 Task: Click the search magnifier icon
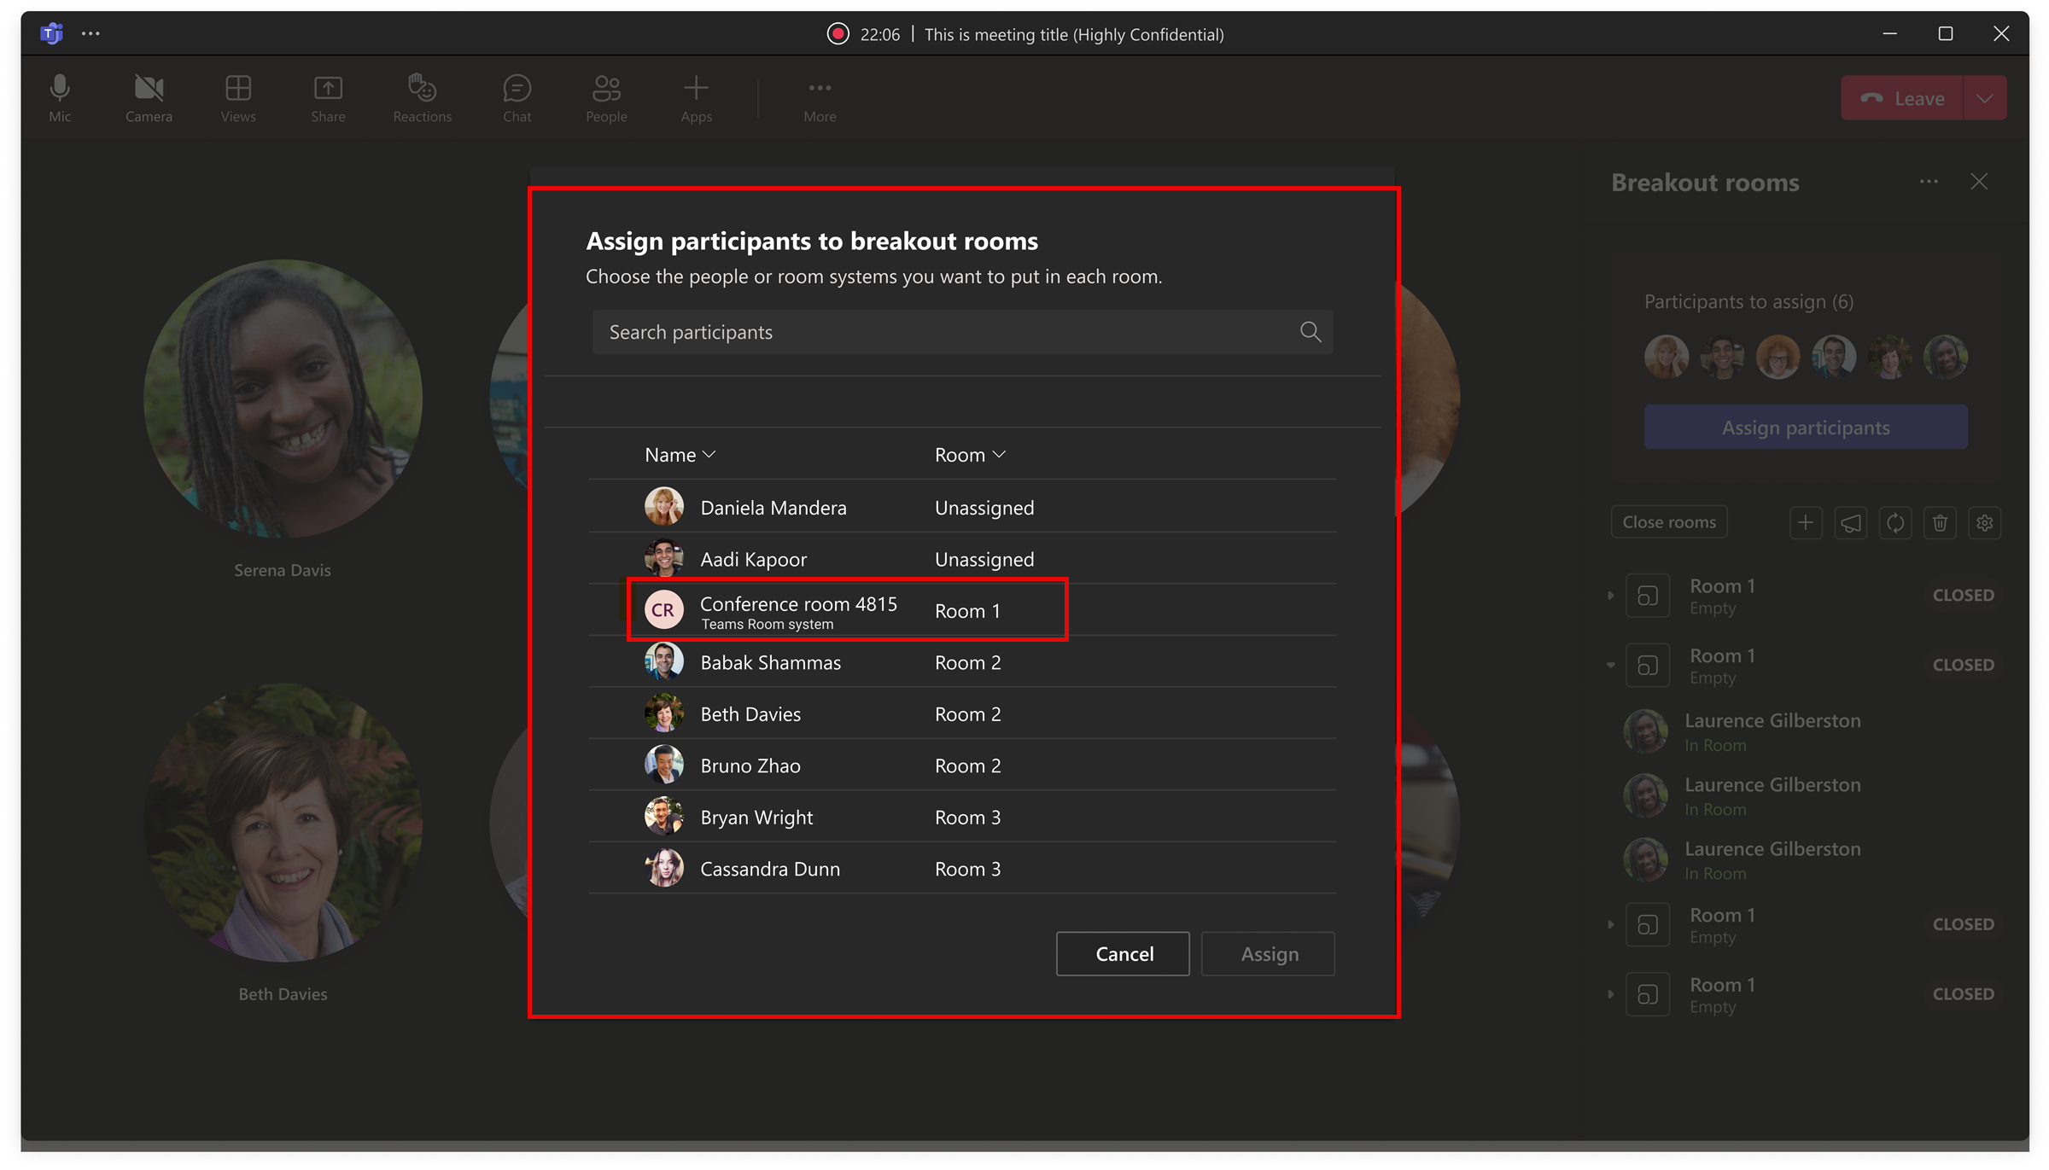(x=1311, y=332)
